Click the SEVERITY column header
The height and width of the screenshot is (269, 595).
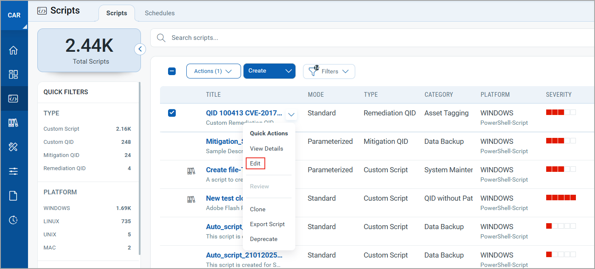click(x=559, y=95)
